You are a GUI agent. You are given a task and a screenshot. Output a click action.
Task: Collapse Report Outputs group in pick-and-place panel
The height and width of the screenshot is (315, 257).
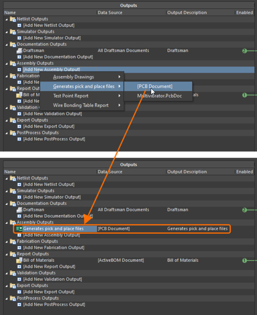tap(7, 254)
